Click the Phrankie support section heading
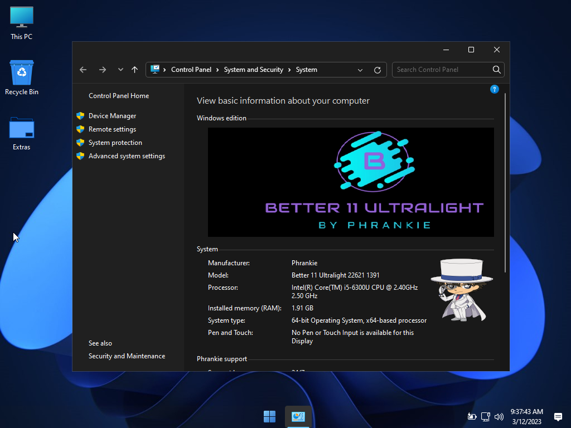Image resolution: width=571 pixels, height=428 pixels. (222, 359)
